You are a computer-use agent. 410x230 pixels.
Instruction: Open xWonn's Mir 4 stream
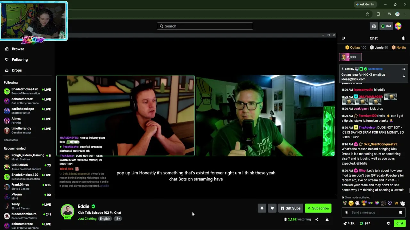pyautogui.click(x=27, y=196)
